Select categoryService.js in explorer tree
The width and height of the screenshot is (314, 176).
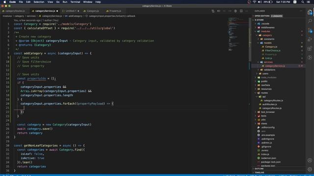pos(275,66)
